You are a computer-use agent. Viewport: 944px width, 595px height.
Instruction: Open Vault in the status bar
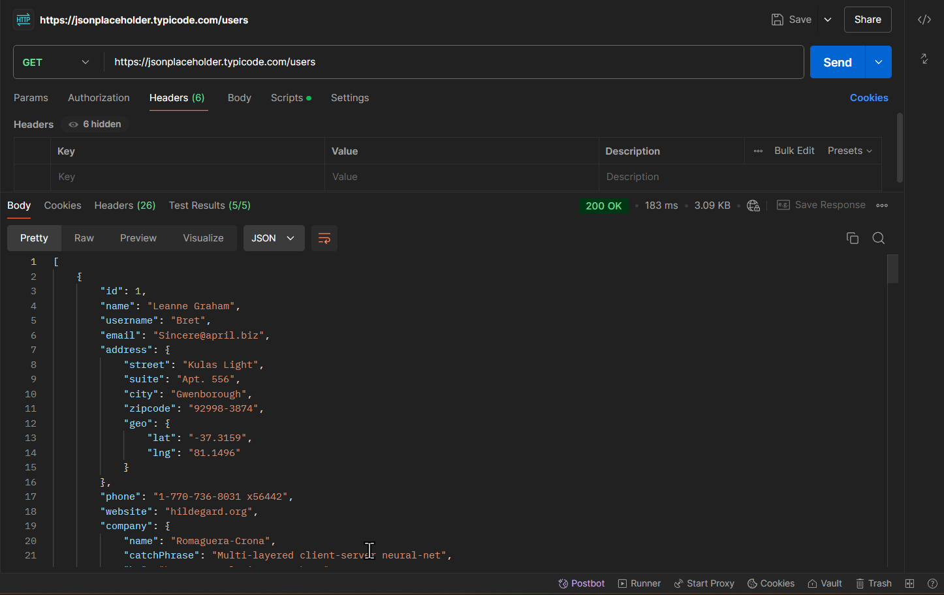coord(825,583)
